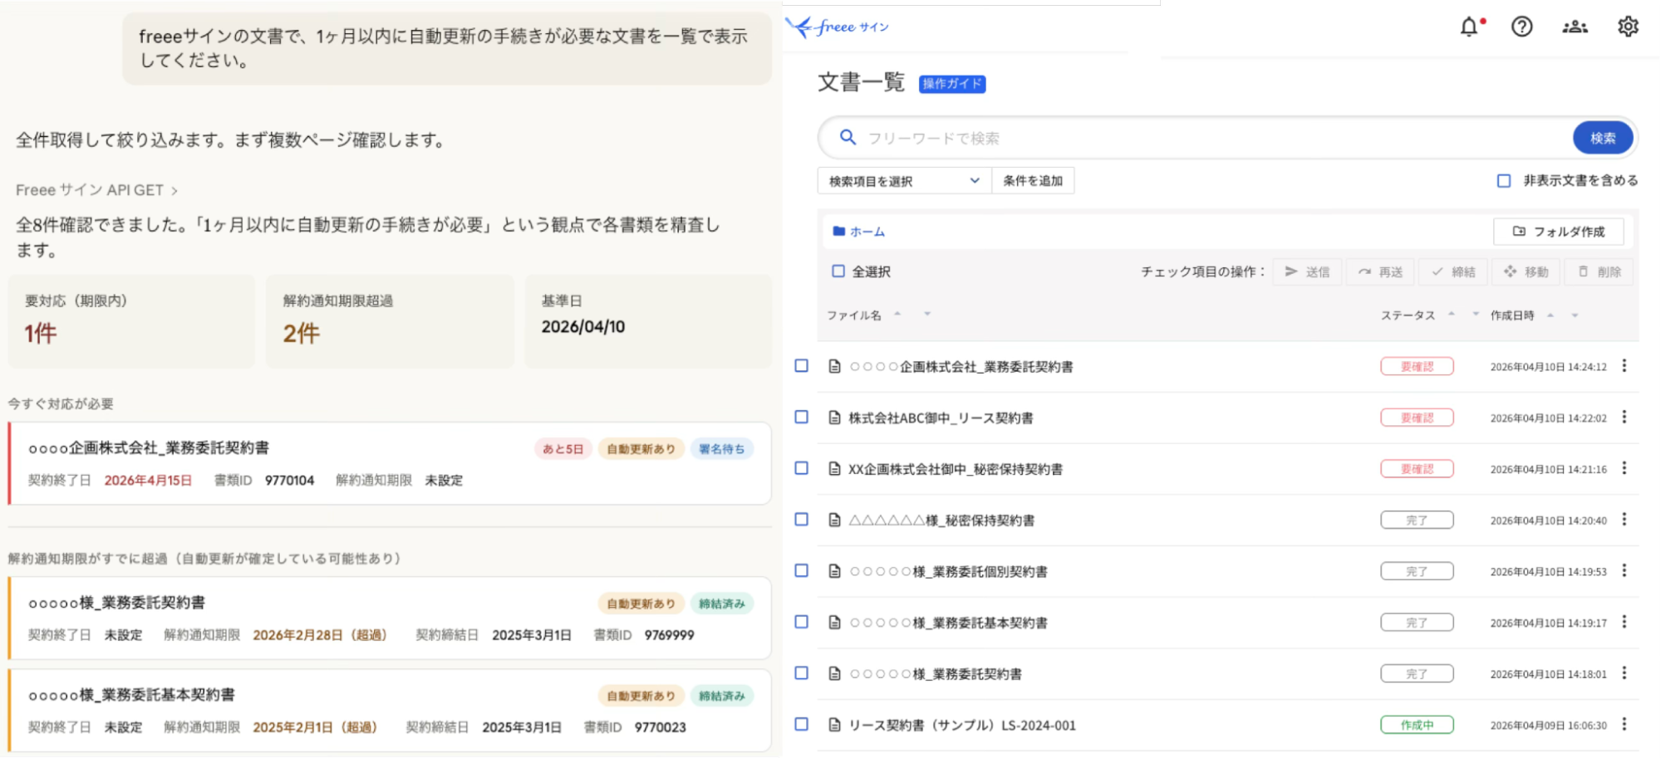Open notifications via the bell icon
This screenshot has height=758, width=1661.
[x=1469, y=27]
